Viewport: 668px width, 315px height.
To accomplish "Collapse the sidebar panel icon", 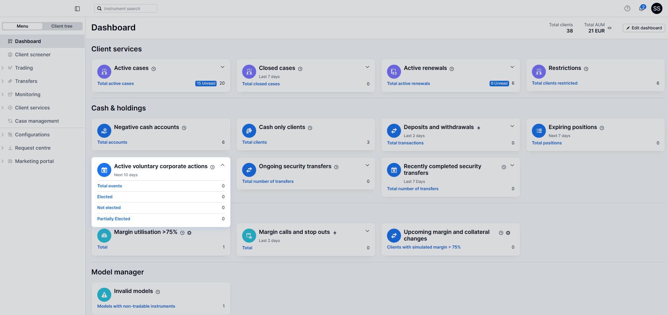I will pos(77,9).
